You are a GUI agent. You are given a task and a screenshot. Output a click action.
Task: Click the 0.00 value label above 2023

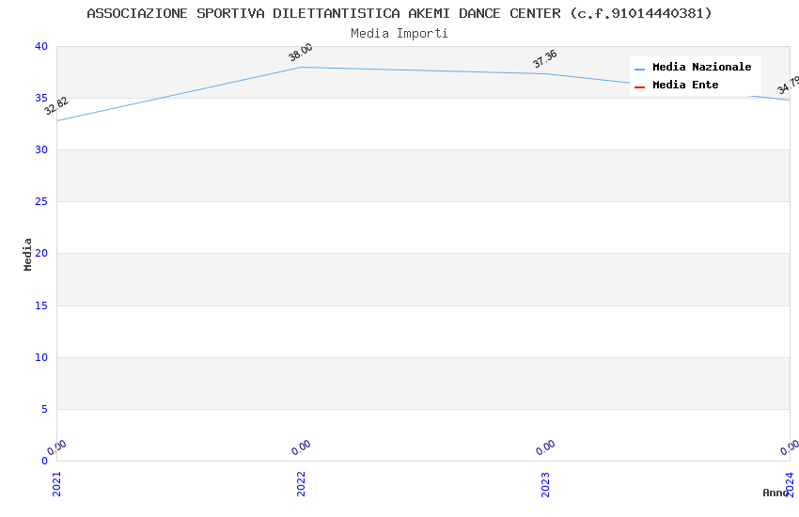545,448
